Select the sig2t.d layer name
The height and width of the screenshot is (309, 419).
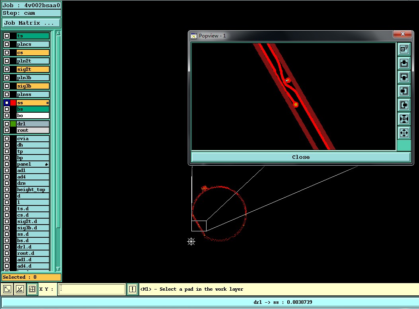[33, 221]
